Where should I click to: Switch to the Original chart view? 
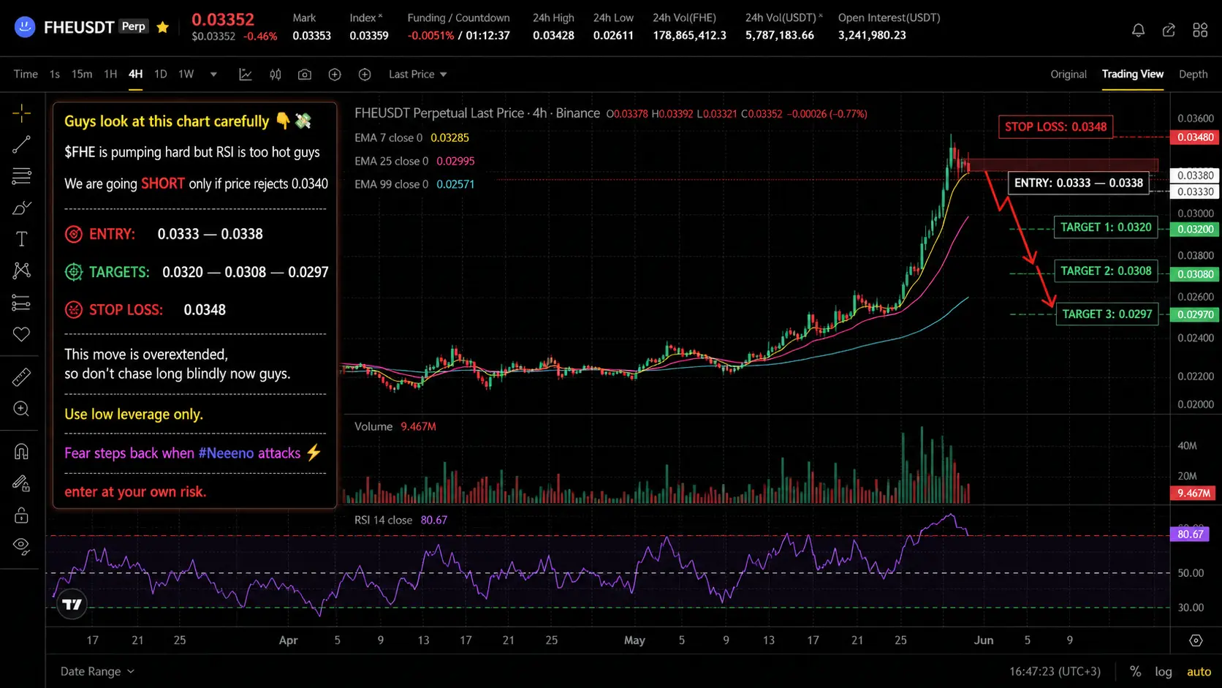1069,75
